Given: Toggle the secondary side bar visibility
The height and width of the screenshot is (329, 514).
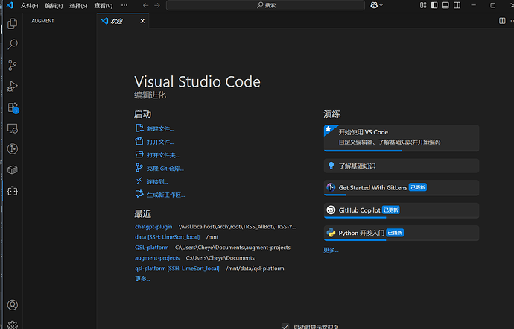Looking at the screenshot, I should pyautogui.click(x=457, y=5).
